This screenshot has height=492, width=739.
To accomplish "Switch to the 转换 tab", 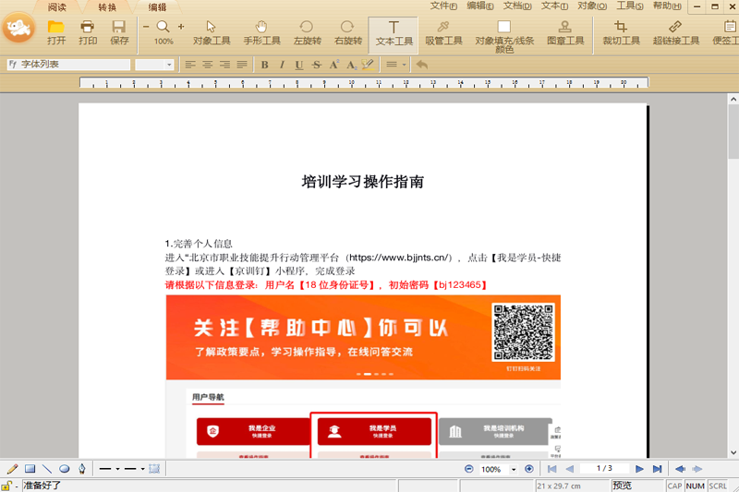I will click(107, 7).
